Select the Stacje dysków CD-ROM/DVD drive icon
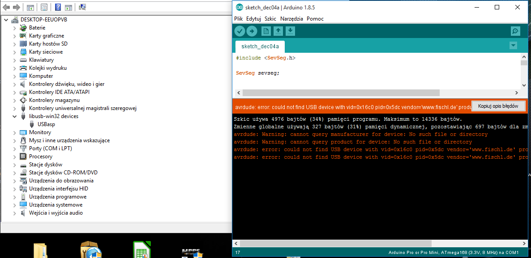Viewport: 531px width, 258px height. [23, 173]
